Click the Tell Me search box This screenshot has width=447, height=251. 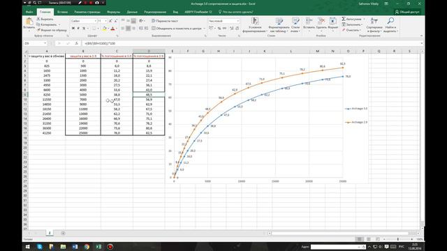pos(236,12)
